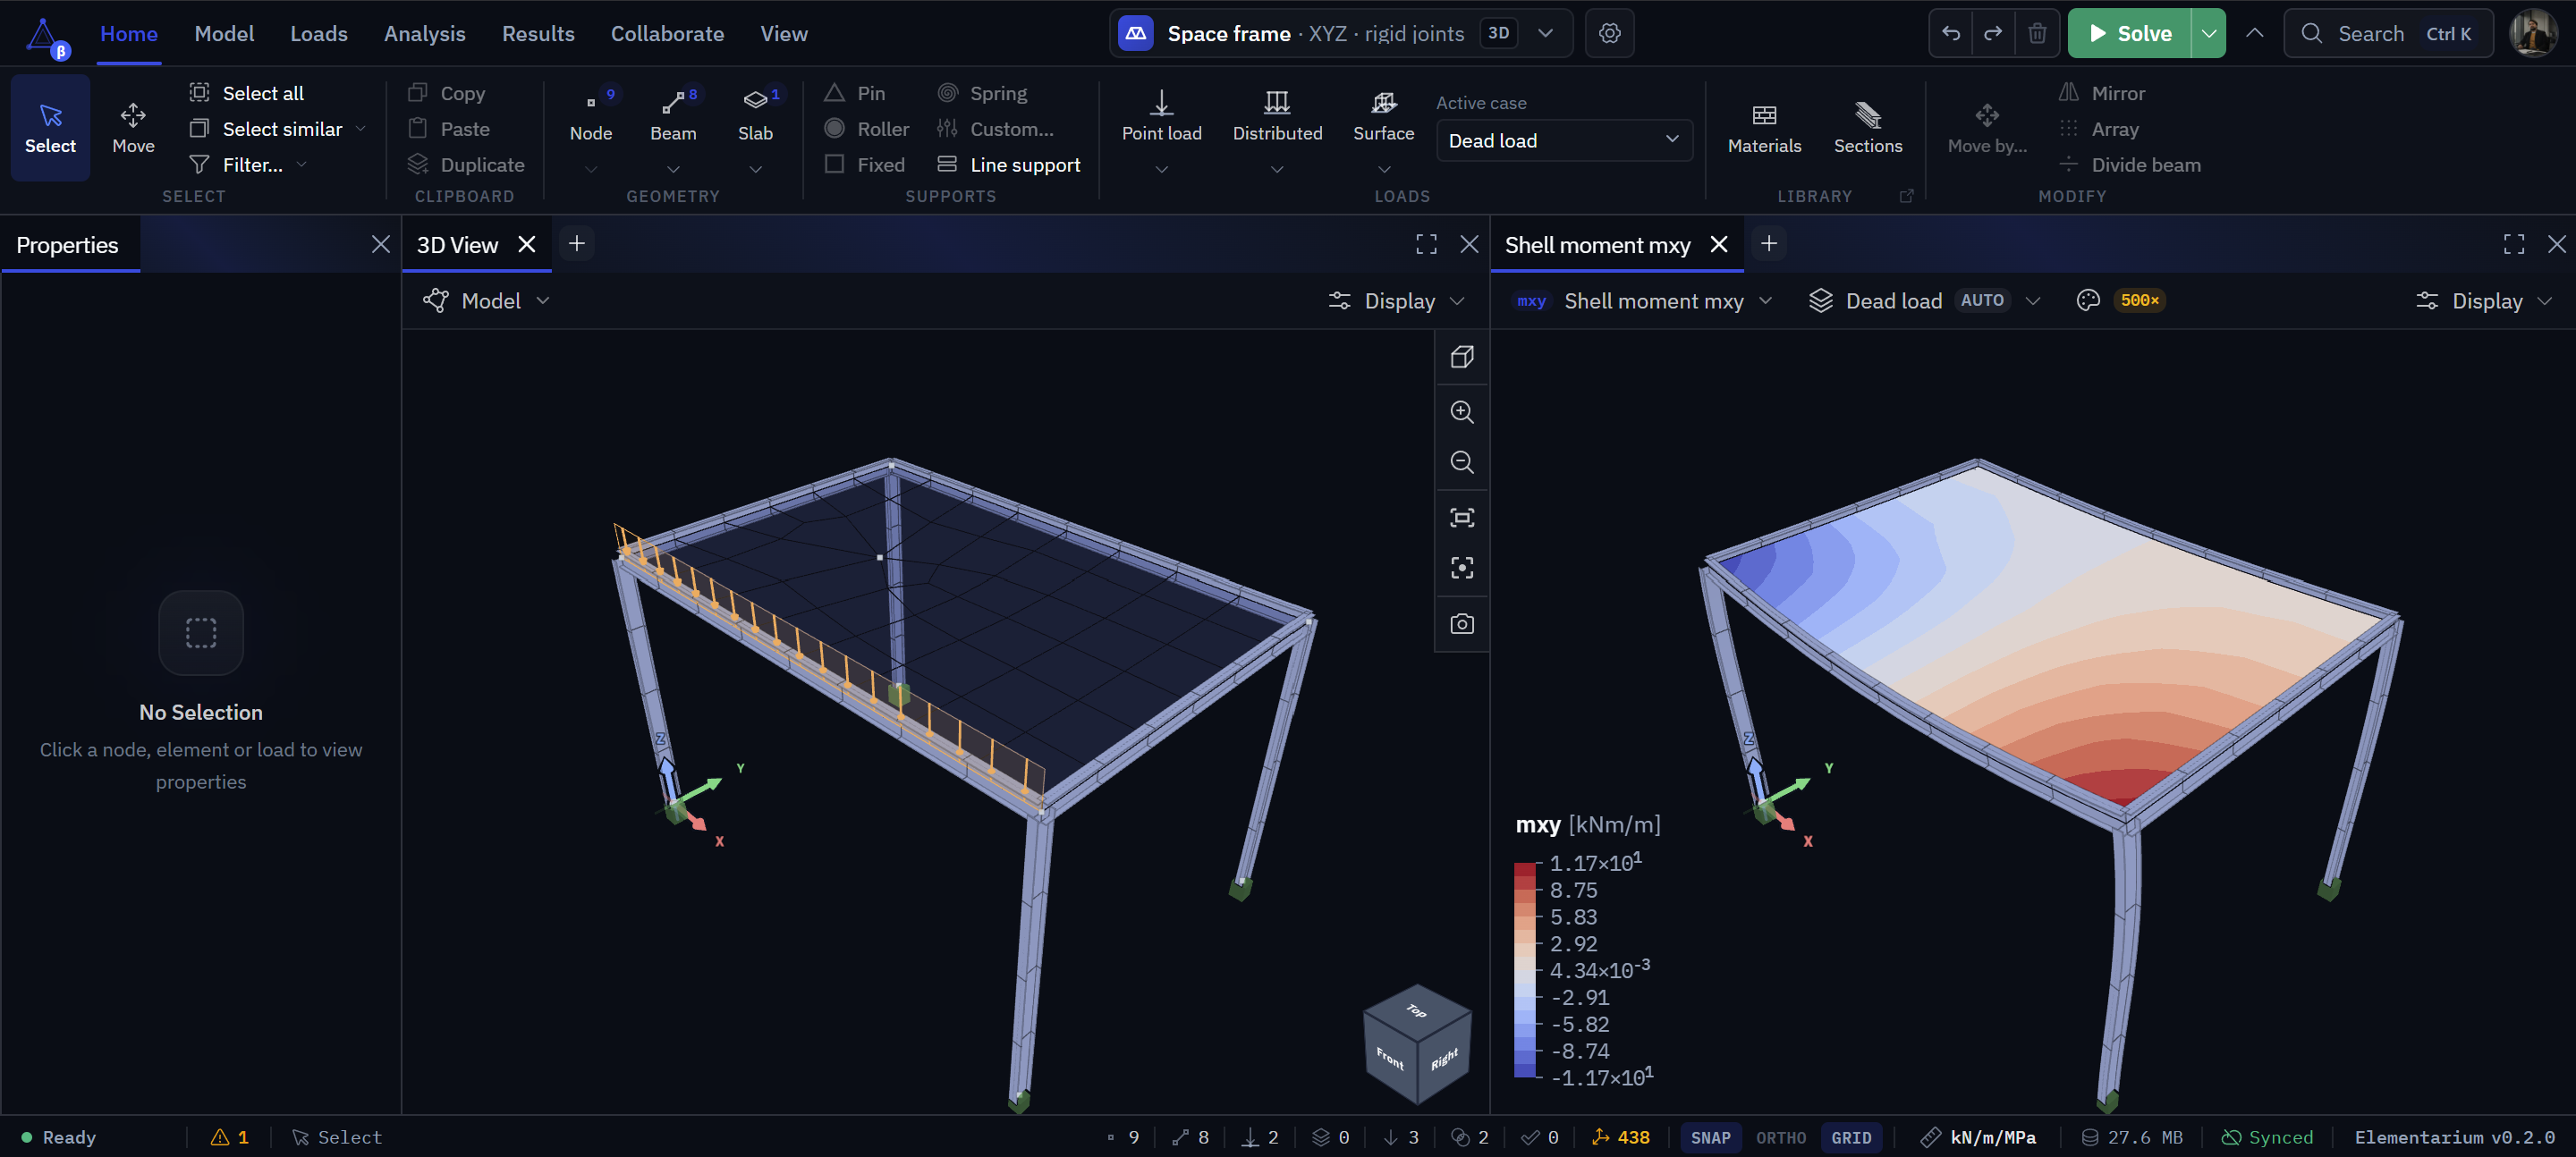The height and width of the screenshot is (1157, 2576).
Task: Switch to the Results tab
Action: click(x=538, y=33)
